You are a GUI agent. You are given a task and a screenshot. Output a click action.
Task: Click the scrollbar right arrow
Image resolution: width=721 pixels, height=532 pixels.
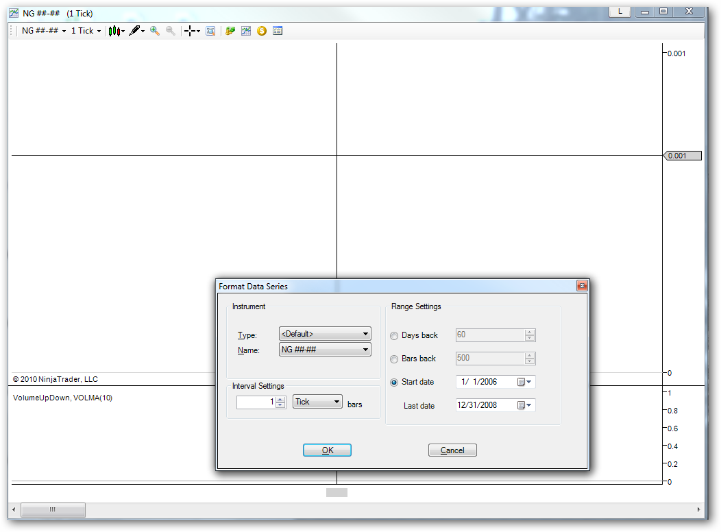(x=699, y=509)
